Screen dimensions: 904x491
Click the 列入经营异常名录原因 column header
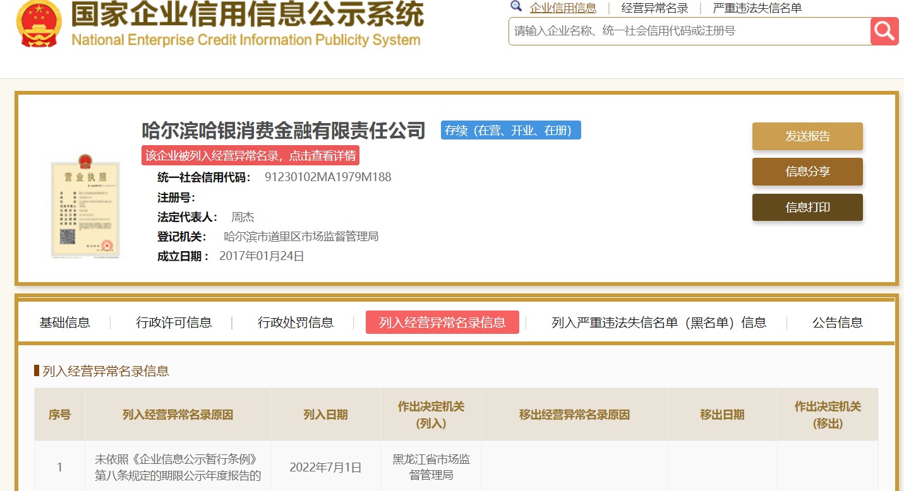pos(178,415)
